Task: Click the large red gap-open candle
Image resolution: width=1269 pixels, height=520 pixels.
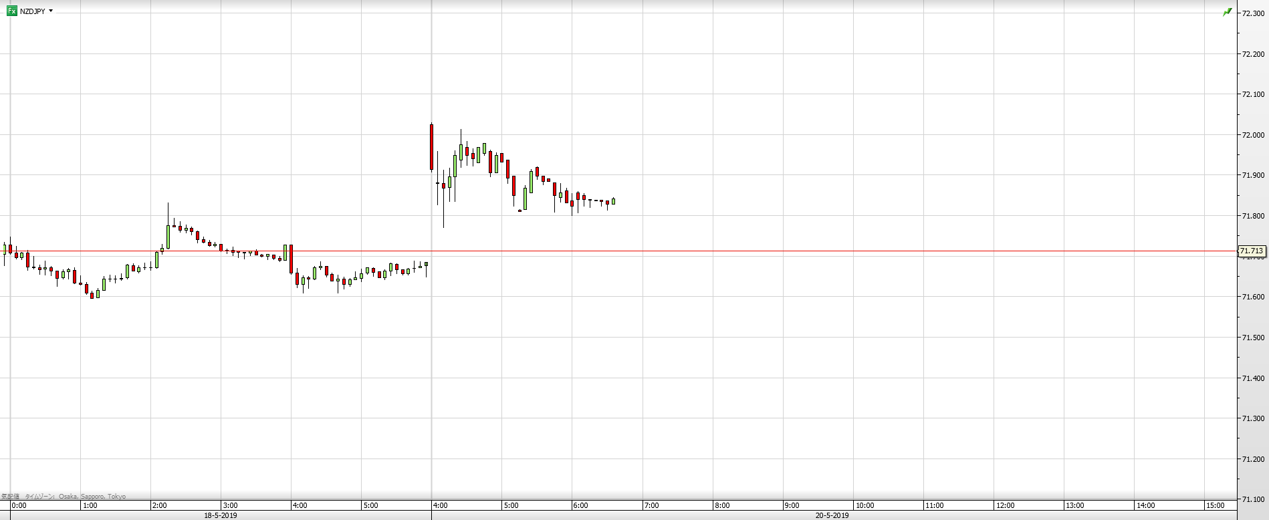Action: click(432, 147)
